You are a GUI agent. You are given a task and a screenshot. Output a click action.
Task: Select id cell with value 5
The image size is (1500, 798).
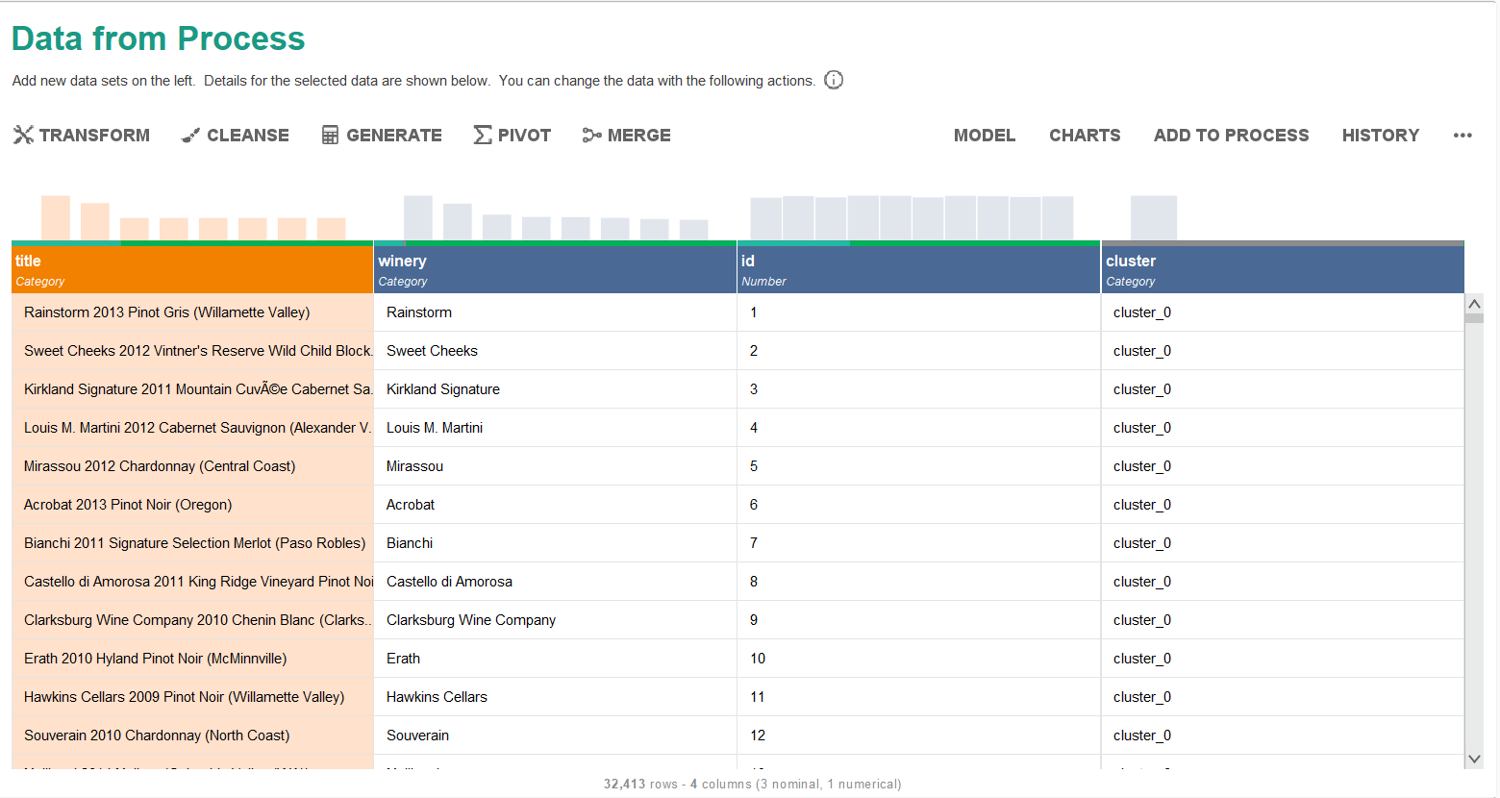click(x=918, y=466)
